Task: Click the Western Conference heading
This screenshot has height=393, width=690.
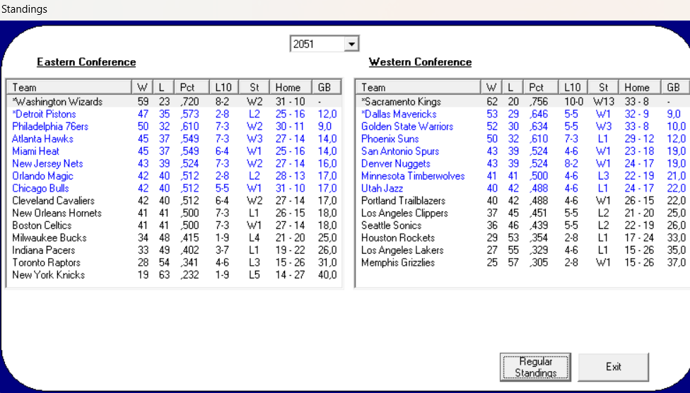Action: coord(420,62)
